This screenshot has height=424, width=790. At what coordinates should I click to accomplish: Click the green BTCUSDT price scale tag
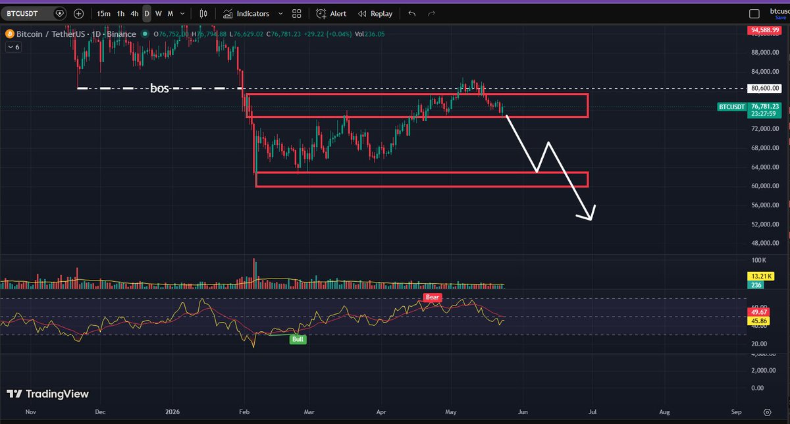(731, 106)
